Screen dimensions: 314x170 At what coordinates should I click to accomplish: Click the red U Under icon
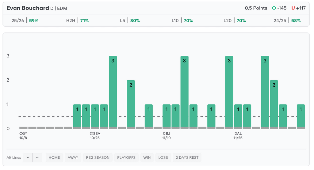point(293,8)
